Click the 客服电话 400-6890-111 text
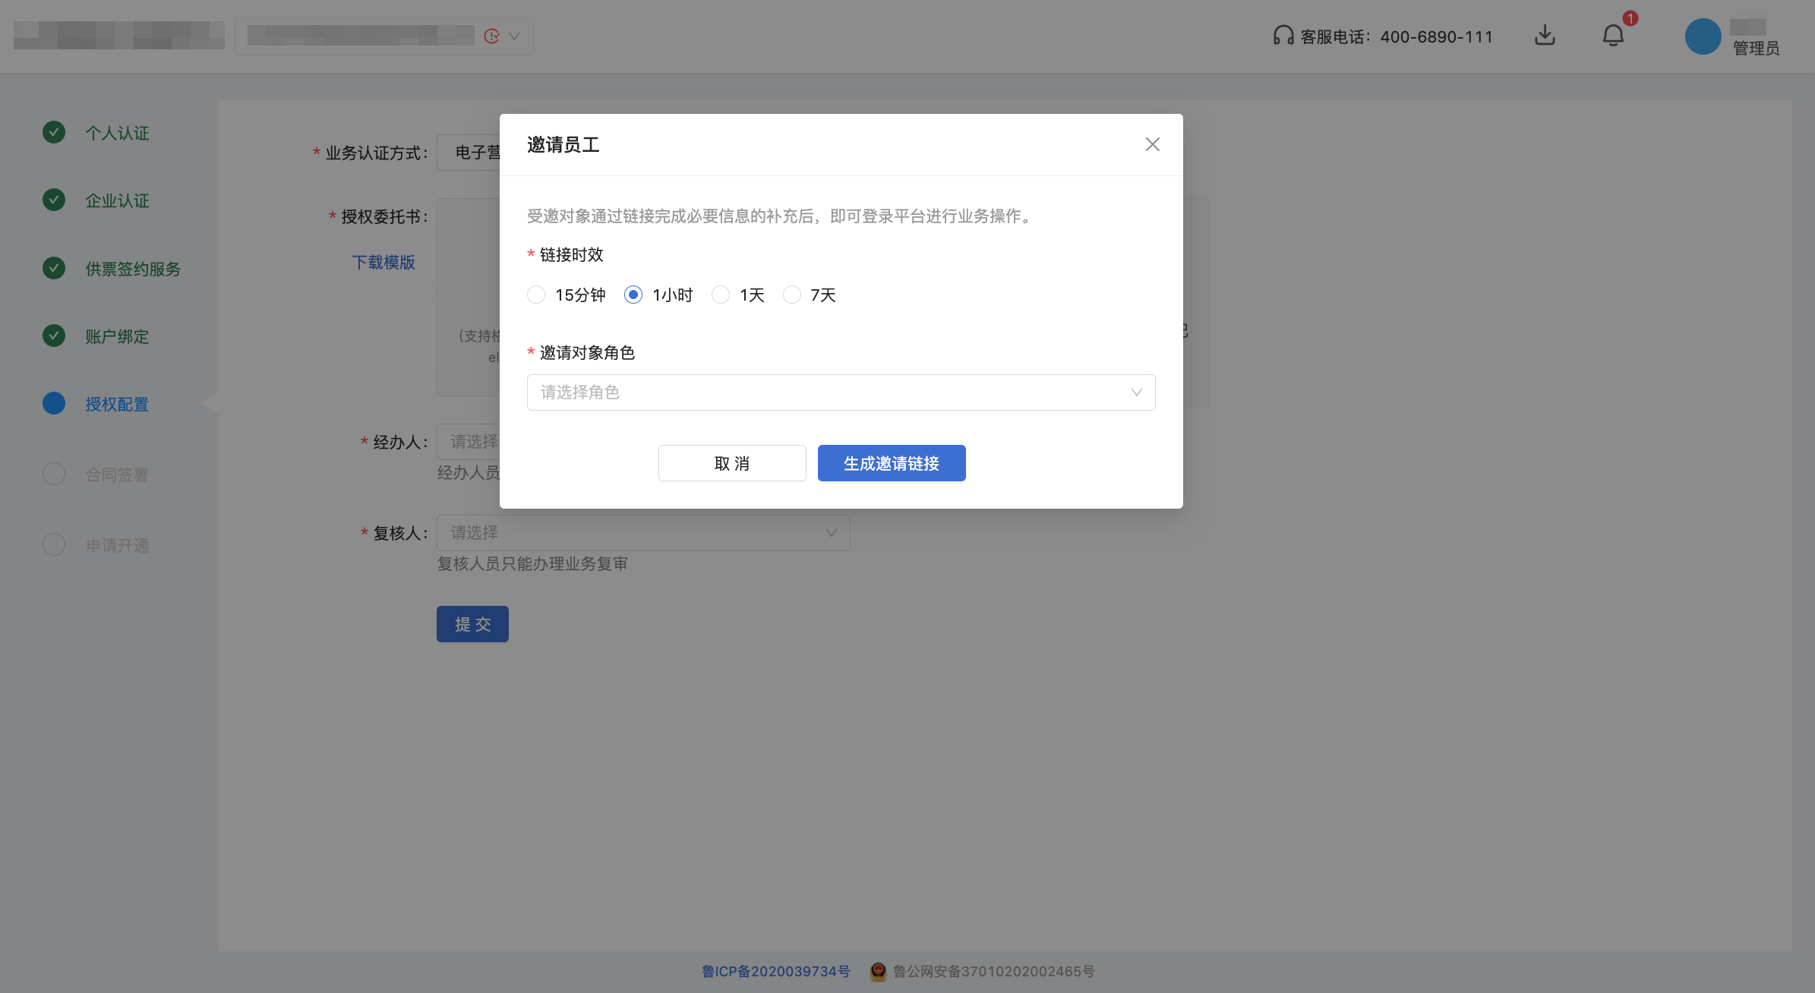 click(x=1397, y=36)
